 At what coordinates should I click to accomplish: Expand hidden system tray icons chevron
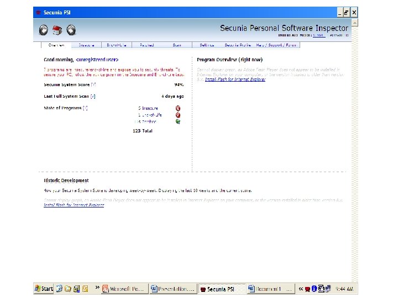(301, 289)
